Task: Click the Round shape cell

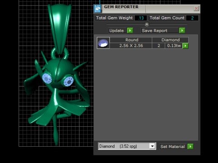Action: tap(131, 40)
